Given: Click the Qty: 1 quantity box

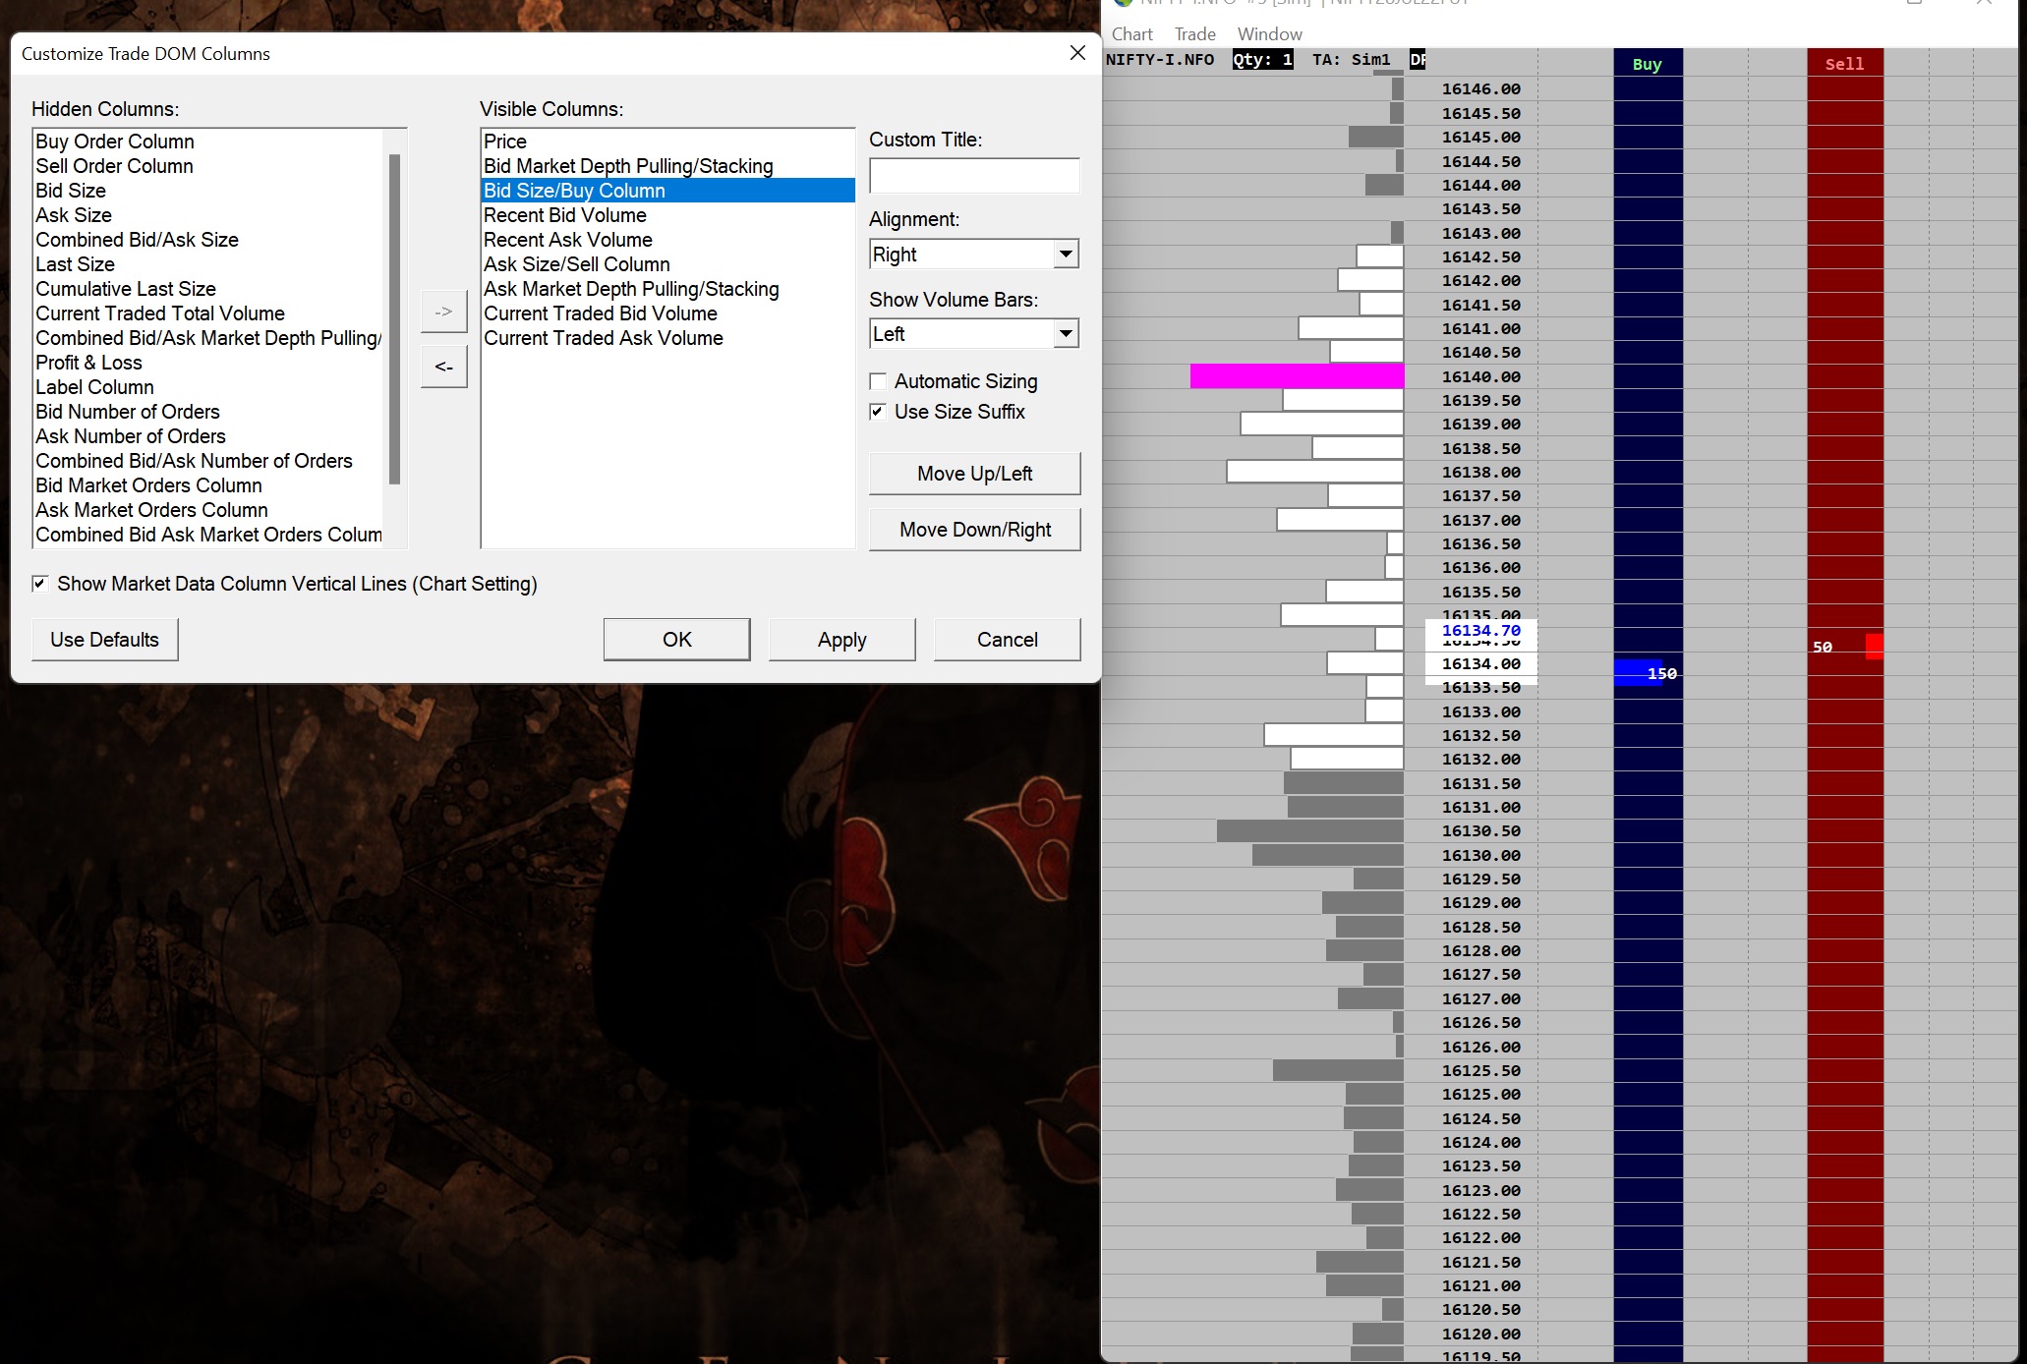Looking at the screenshot, I should point(1262,60).
